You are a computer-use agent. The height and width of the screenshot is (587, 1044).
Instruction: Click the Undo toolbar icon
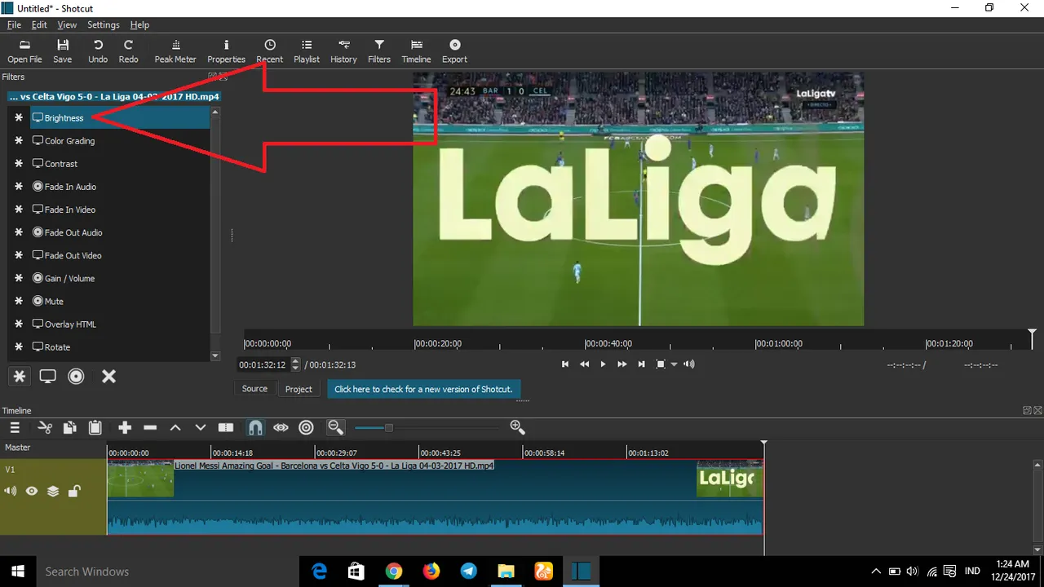(x=98, y=51)
